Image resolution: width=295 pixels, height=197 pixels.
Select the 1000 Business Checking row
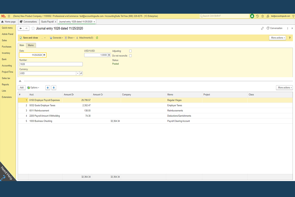[x=155, y=121]
